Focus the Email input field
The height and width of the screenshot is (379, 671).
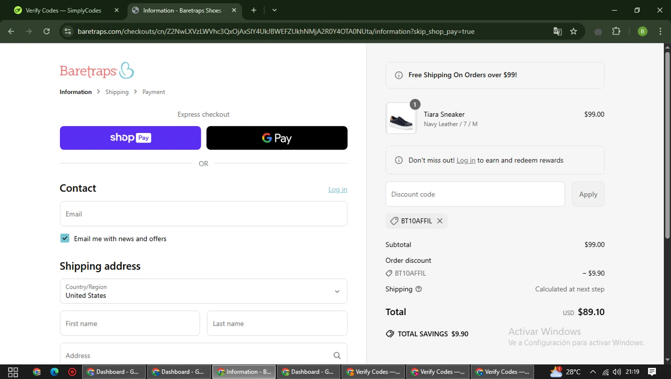pos(204,214)
